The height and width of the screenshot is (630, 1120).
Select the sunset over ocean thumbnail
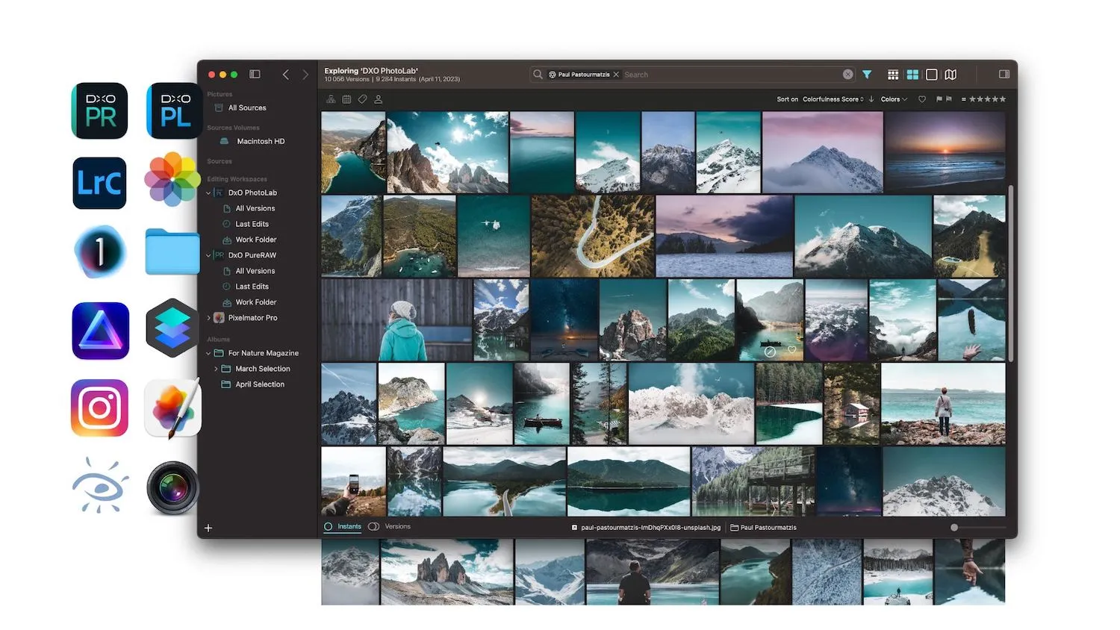945,152
